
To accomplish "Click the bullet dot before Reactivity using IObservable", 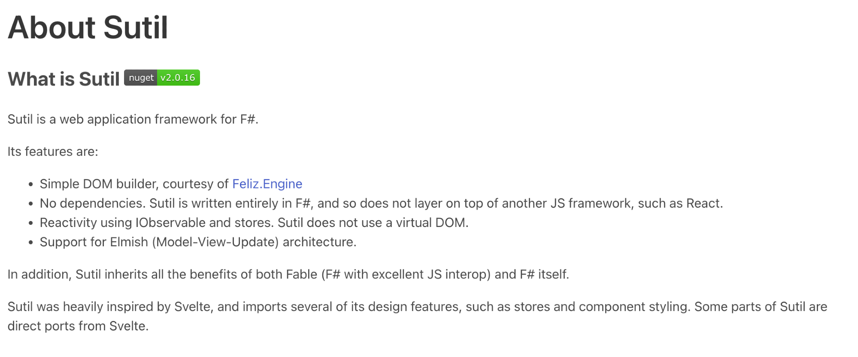I will click(30, 223).
